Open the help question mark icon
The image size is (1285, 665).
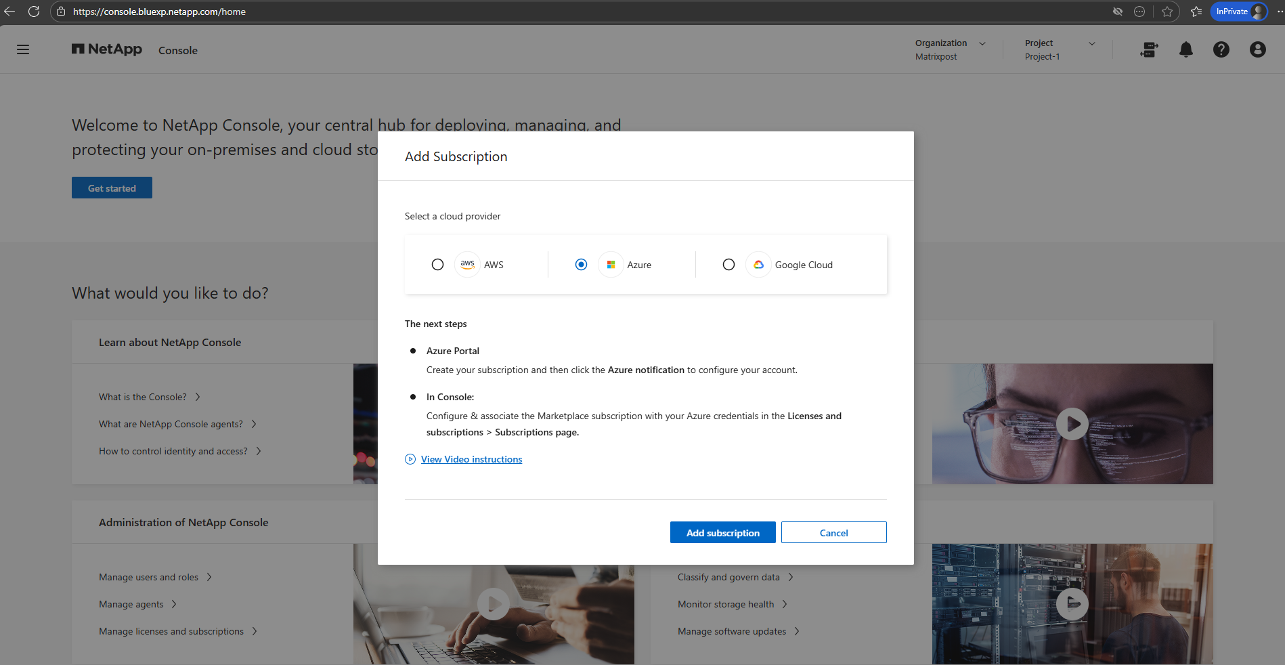point(1221,49)
